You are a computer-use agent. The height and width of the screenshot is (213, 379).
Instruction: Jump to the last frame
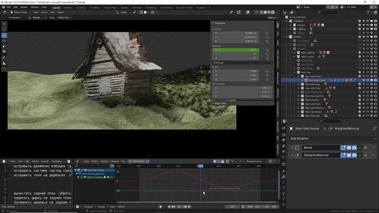coord(189,206)
